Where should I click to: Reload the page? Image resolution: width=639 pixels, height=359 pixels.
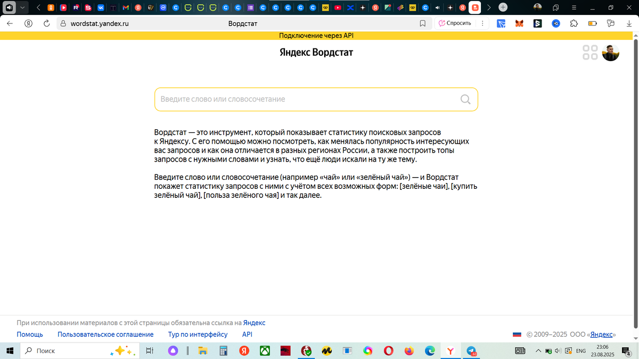46,23
